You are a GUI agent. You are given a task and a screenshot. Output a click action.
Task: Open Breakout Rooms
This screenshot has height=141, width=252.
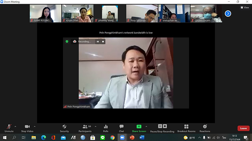point(186,128)
